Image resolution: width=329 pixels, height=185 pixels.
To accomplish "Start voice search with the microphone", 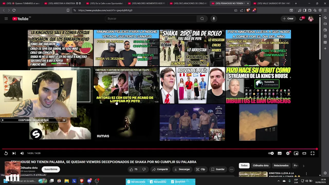I will pyautogui.click(x=214, y=18).
